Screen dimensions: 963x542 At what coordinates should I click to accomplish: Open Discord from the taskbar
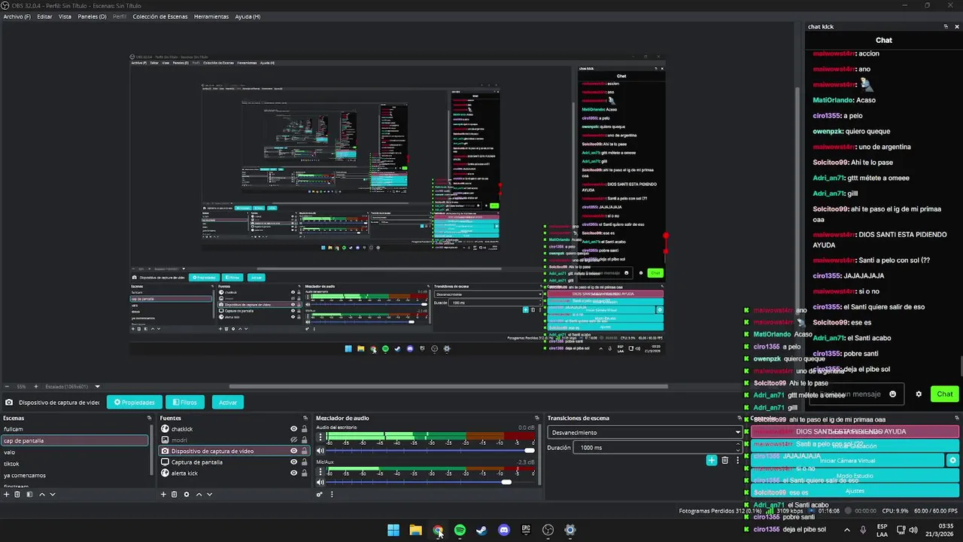(x=504, y=530)
